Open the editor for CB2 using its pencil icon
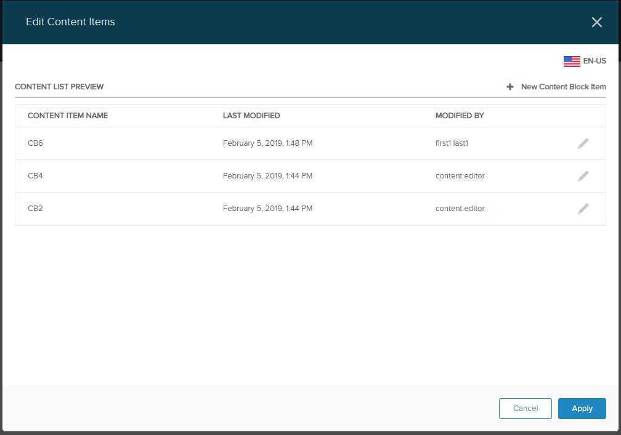 tap(583, 209)
